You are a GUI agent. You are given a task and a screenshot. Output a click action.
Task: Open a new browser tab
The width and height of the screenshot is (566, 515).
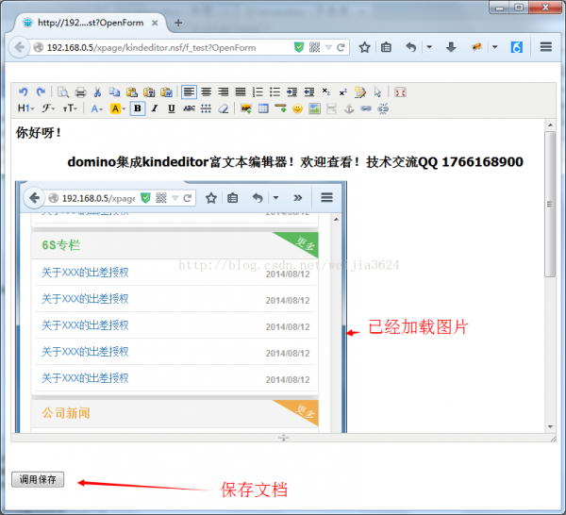(x=178, y=23)
